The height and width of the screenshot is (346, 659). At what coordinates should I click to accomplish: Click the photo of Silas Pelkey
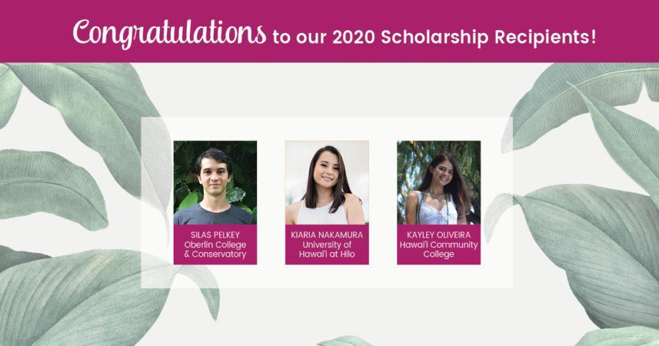[215, 182]
